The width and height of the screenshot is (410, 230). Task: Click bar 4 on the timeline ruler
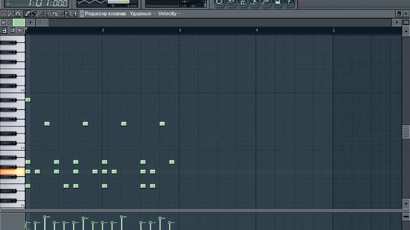coord(256,31)
